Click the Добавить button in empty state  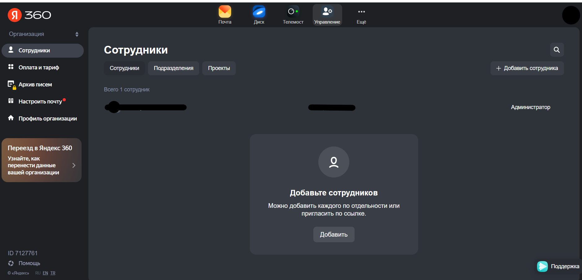[x=334, y=234]
